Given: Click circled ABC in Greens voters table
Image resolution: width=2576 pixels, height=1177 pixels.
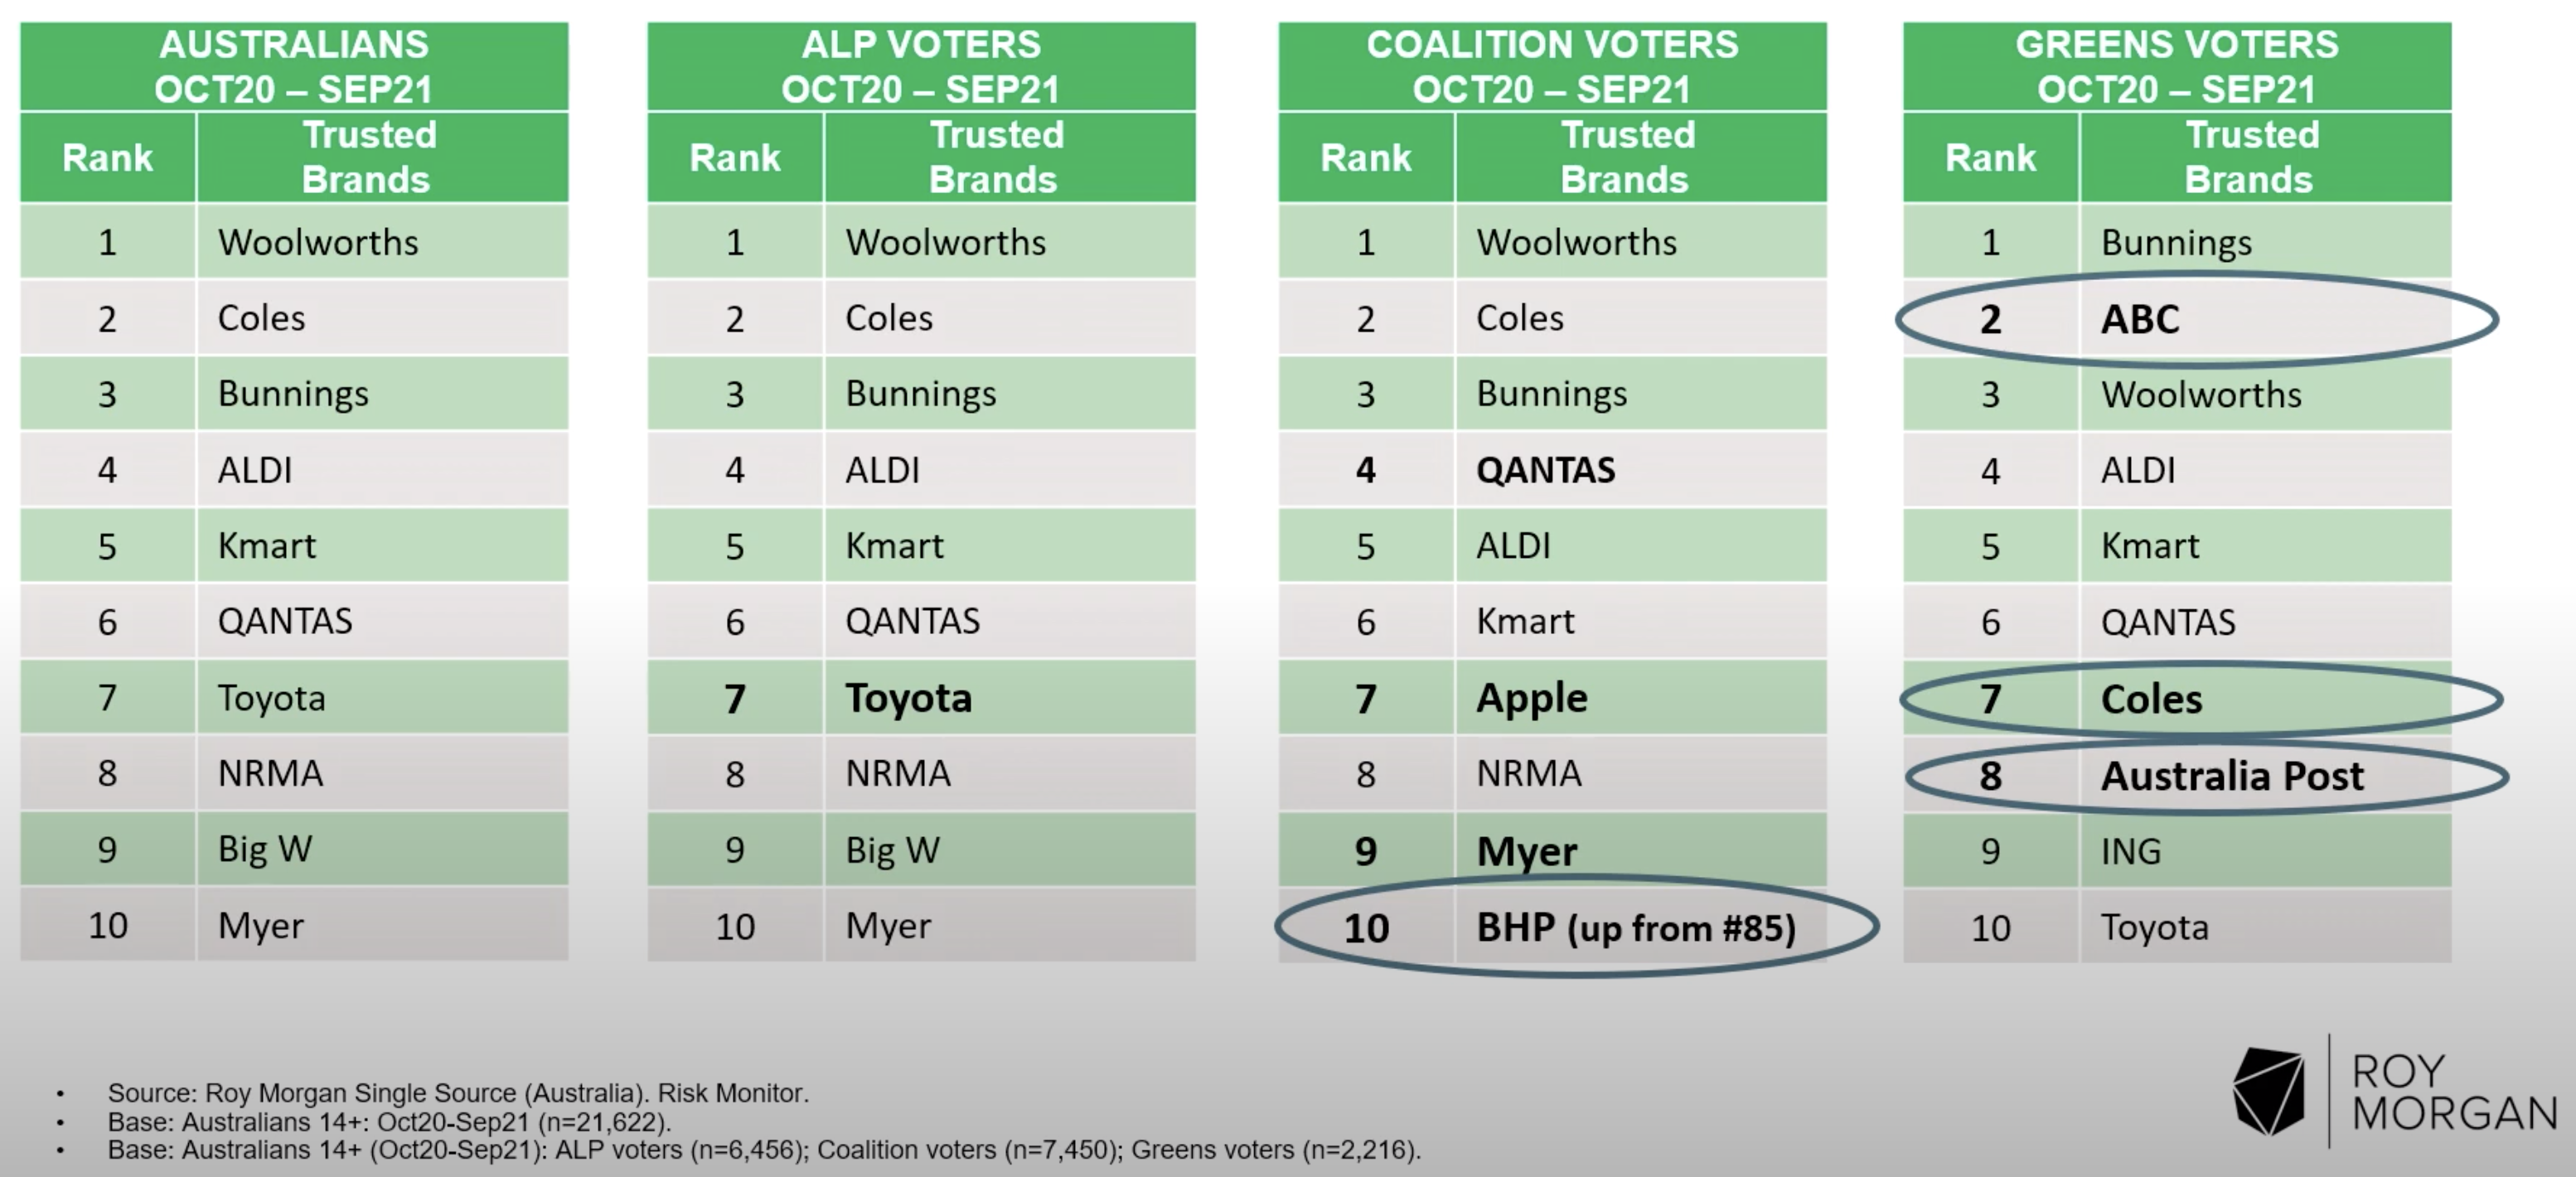Looking at the screenshot, I should pyautogui.click(x=2140, y=319).
